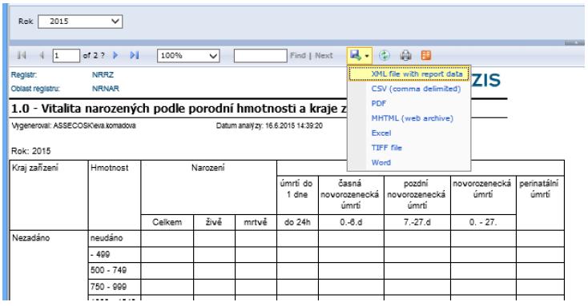Click the '0. - 27.' cell
588x306 pixels.
click(x=483, y=222)
